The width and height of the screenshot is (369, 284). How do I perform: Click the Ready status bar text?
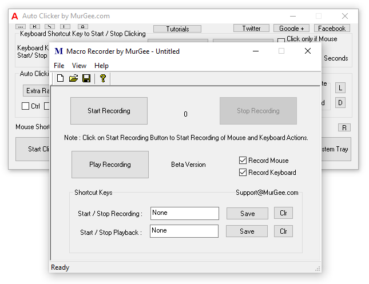[60, 267]
